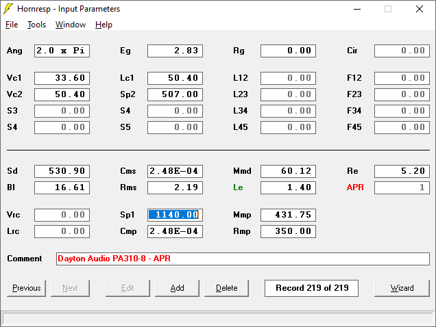Click the Eg input field
Screen dimensions: 436x327
coord(175,51)
